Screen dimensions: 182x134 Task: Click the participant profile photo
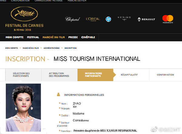23,107
